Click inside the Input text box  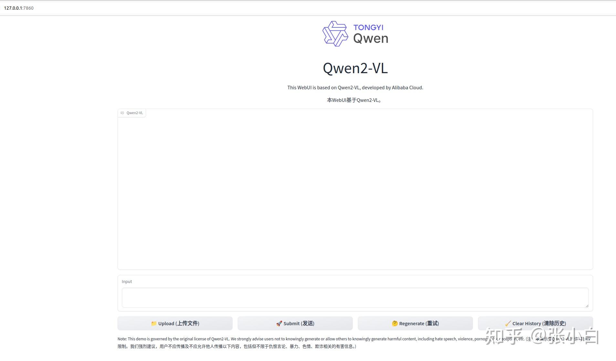point(355,298)
